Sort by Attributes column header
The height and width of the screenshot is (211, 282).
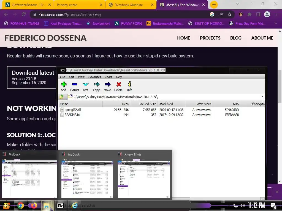pyautogui.click(x=199, y=104)
